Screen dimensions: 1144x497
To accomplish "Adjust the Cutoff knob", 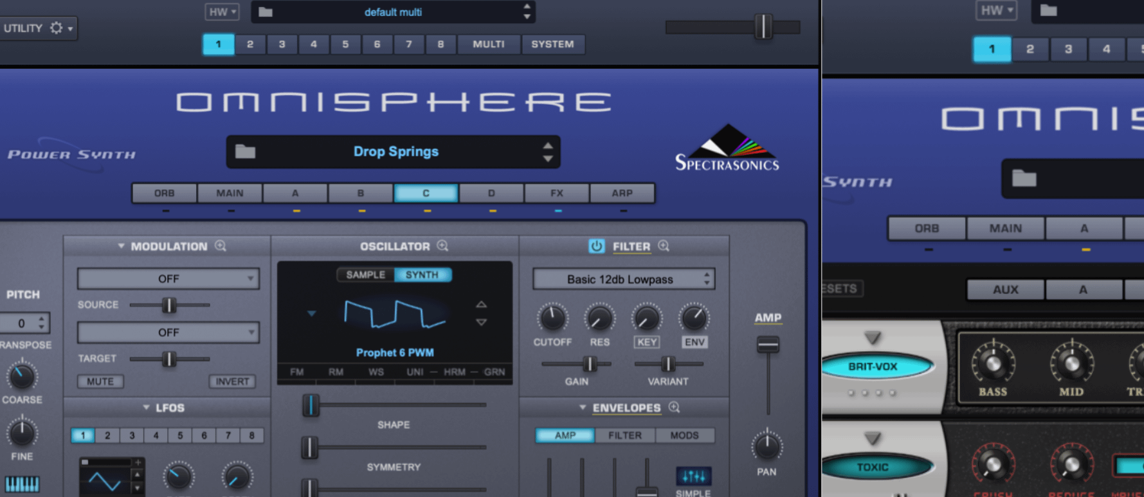I will point(552,318).
